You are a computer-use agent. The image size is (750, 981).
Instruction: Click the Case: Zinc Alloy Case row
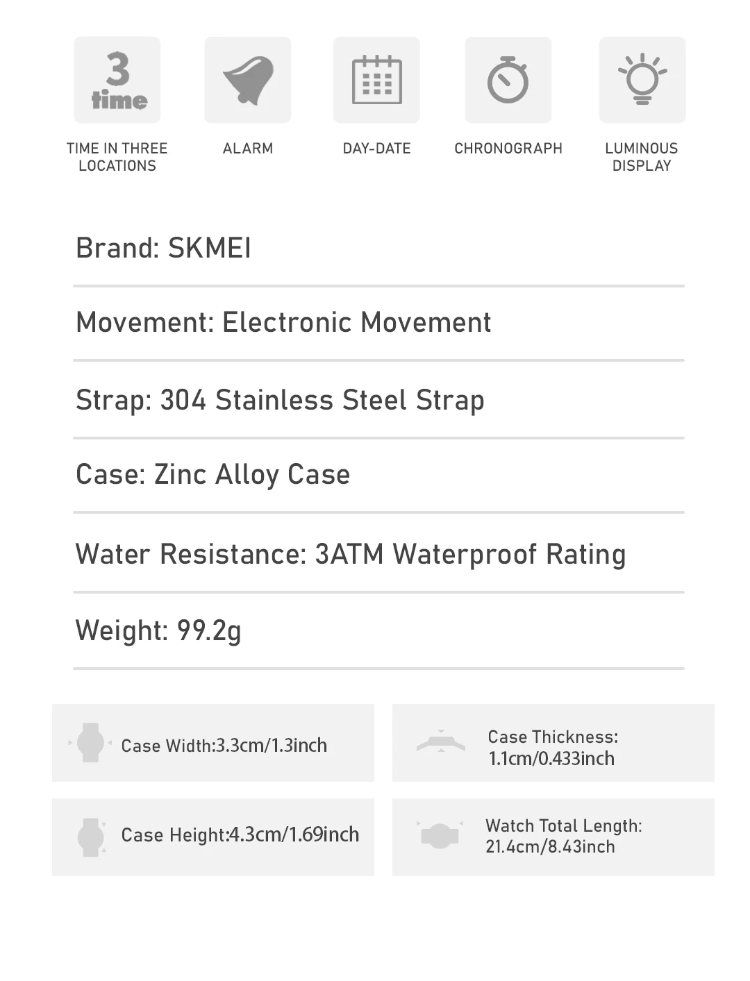[x=378, y=476]
